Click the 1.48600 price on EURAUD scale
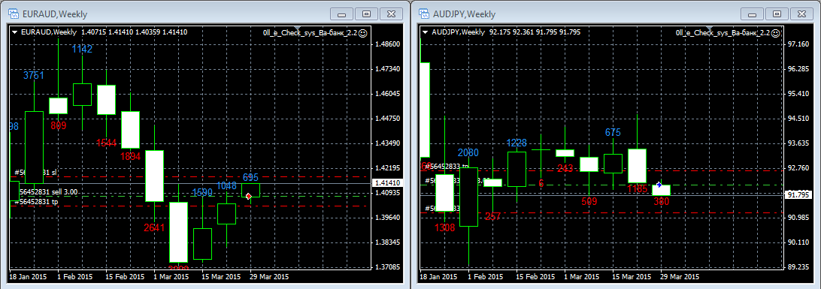The width and height of the screenshot is (821, 289). pyautogui.click(x=388, y=44)
